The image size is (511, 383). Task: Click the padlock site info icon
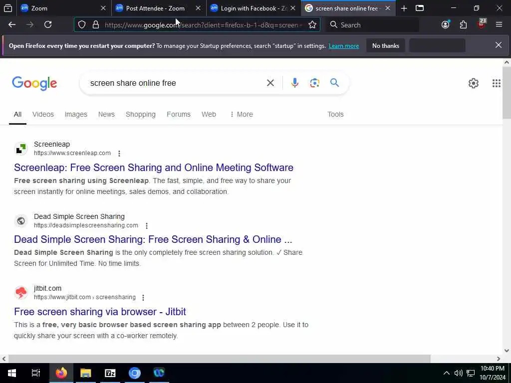tap(95, 25)
